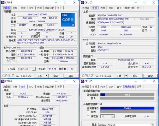The height and width of the screenshot is (126, 159).
Task: Click 验证 button in mainboard window
Action: (135, 76)
